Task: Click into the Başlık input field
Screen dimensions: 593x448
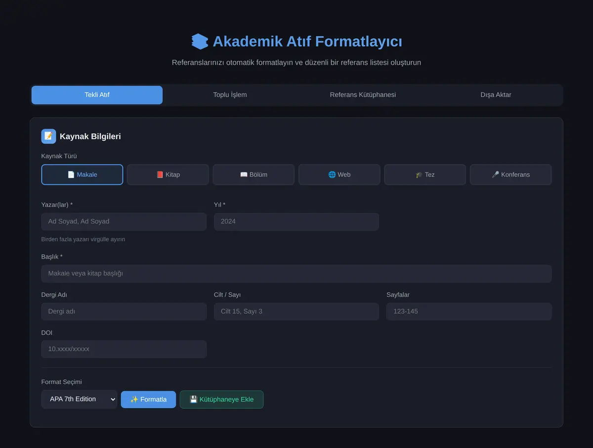Action: tap(296, 273)
